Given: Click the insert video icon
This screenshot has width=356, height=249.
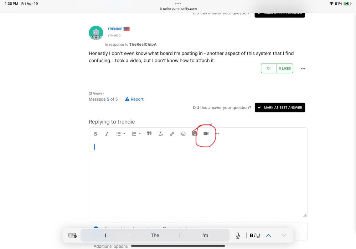Looking at the screenshot, I should [206, 134].
